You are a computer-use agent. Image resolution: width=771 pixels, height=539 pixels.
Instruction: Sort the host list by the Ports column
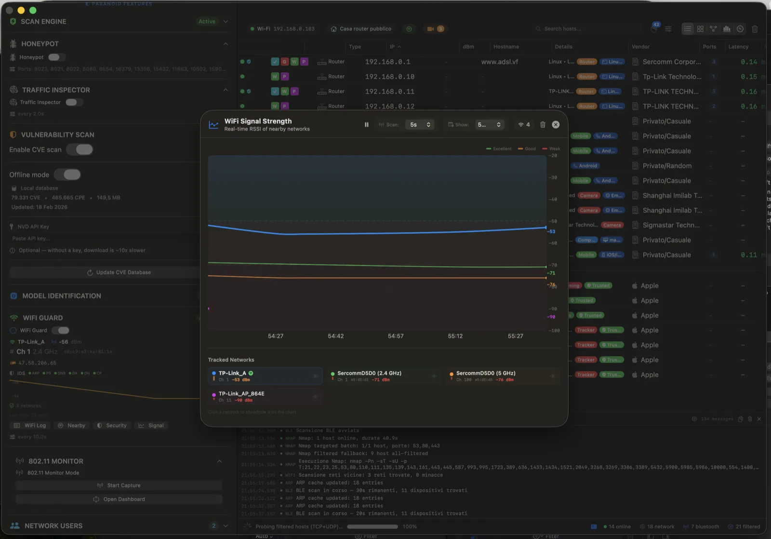pyautogui.click(x=709, y=47)
